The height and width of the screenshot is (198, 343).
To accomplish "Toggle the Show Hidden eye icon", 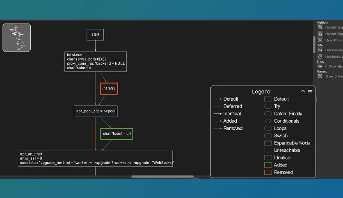I will [x=320, y=67].
